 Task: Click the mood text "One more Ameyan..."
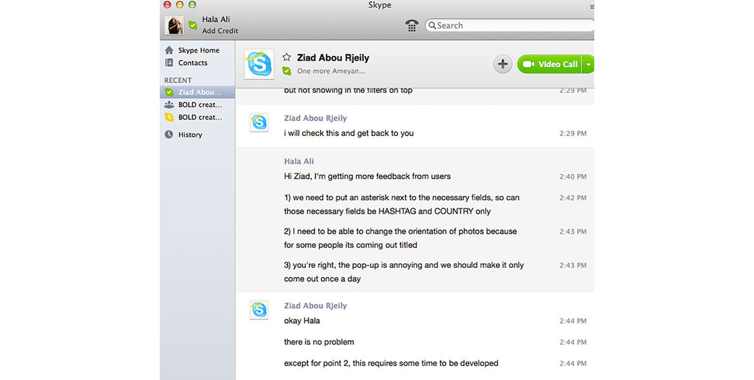point(331,71)
